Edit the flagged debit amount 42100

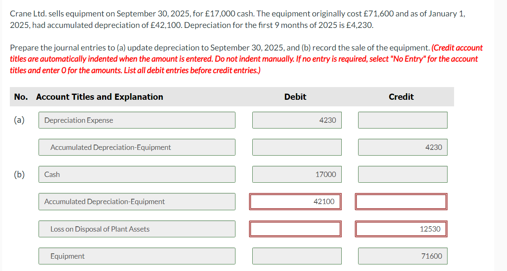click(295, 202)
